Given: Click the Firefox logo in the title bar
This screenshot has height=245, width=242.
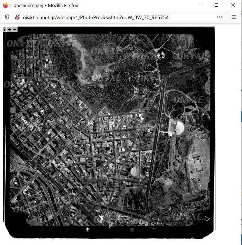Looking at the screenshot, I should [x=5, y=5].
